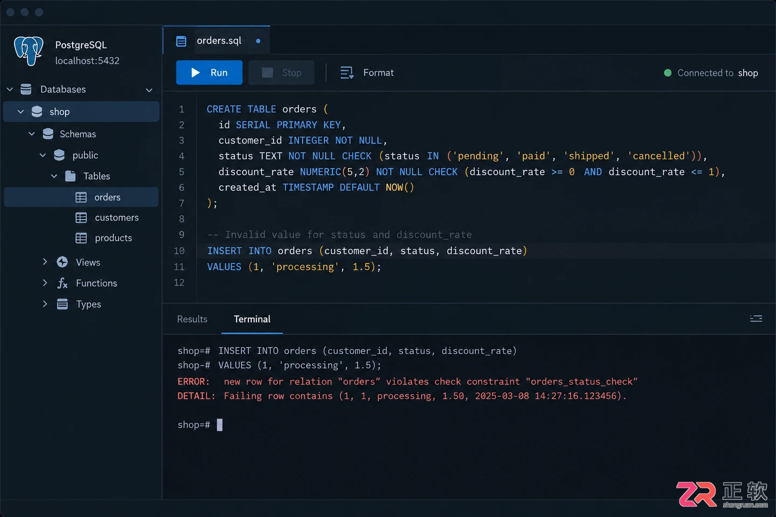Click the terminal prompt cursor
This screenshot has height=517, width=776.
tap(219, 425)
